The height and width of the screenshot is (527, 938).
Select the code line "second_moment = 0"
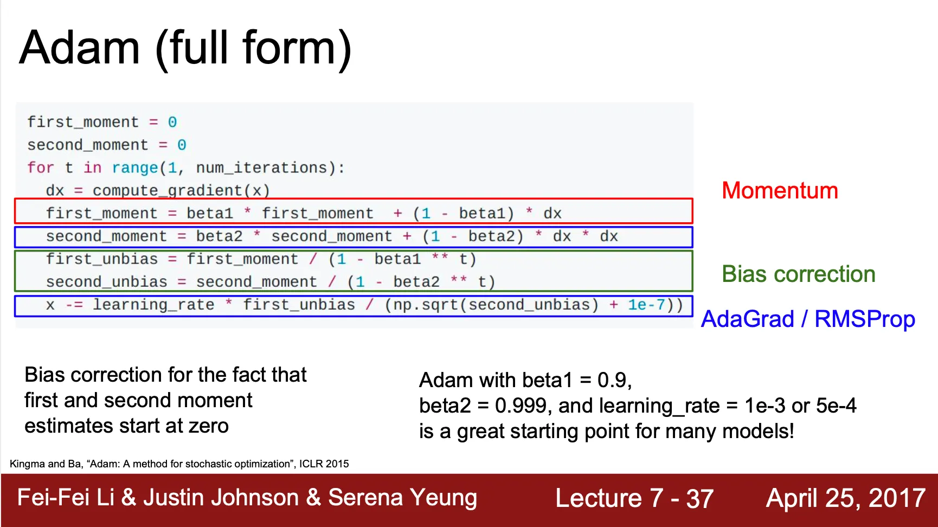pyautogui.click(x=107, y=145)
